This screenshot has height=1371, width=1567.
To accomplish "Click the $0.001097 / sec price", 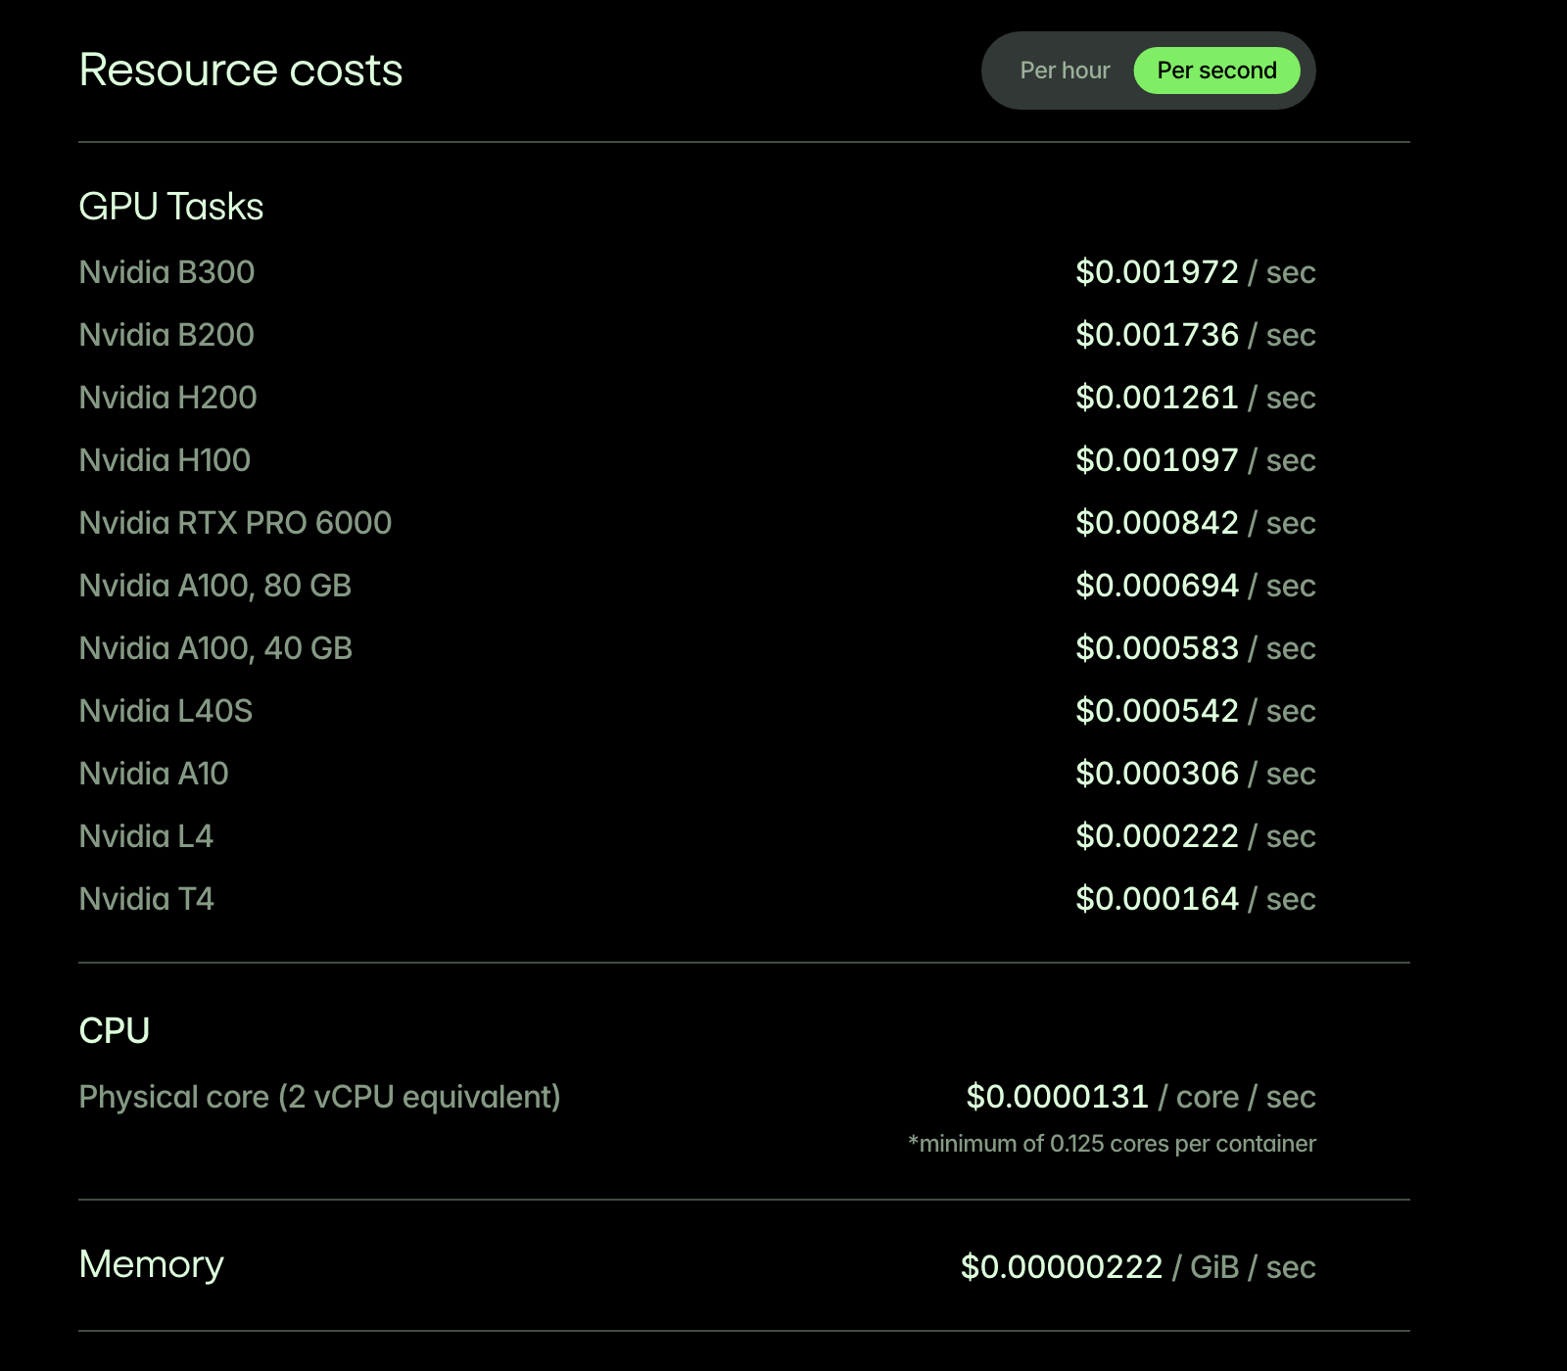I will pyautogui.click(x=1196, y=460).
